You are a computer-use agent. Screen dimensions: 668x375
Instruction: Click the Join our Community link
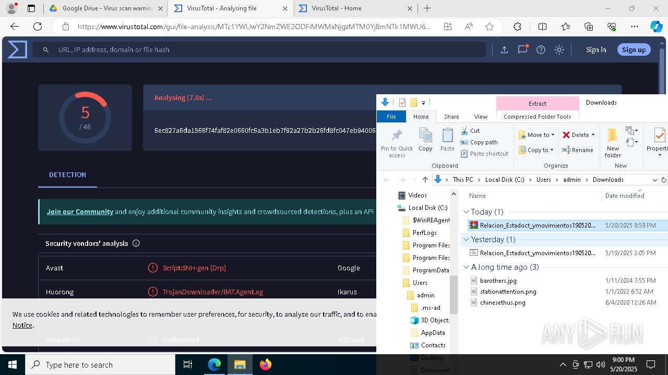click(x=80, y=212)
